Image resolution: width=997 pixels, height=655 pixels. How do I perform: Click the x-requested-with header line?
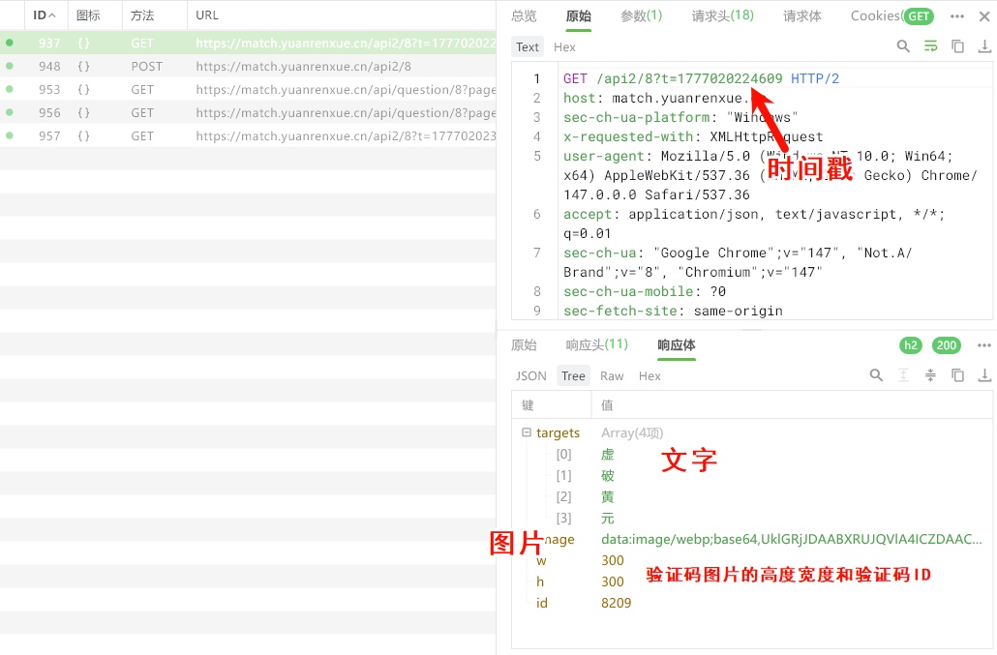point(693,136)
